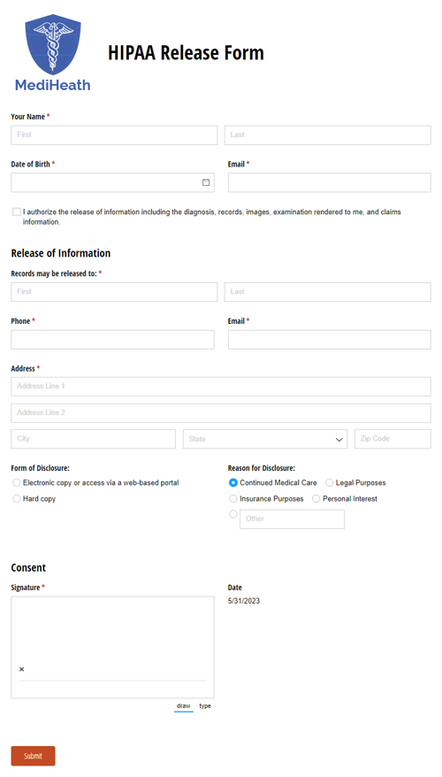Image resolution: width=442 pixels, height=777 pixels.
Task: Click into Address Line 1 field
Action: [x=221, y=387]
